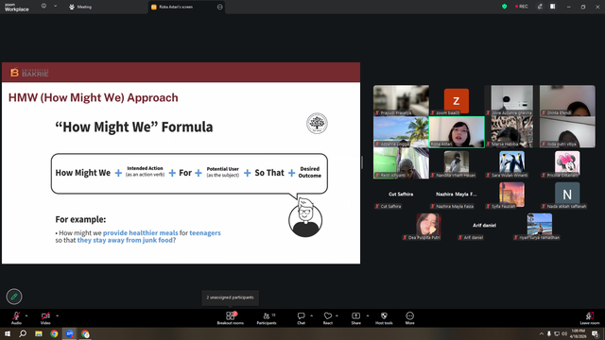
Task: Select the Cut Safhira participant tile
Action: pyautogui.click(x=401, y=195)
